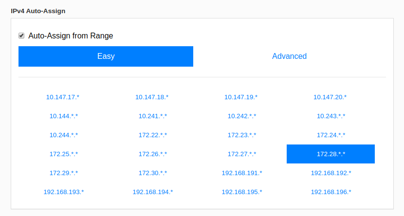Screen dimensions: 404x216
Task: Select the 10.147.17.* range
Action: click(x=63, y=97)
